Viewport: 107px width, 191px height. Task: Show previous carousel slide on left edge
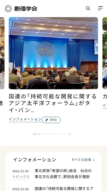[2, 53]
